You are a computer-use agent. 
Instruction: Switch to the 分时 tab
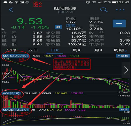pos(11,50)
